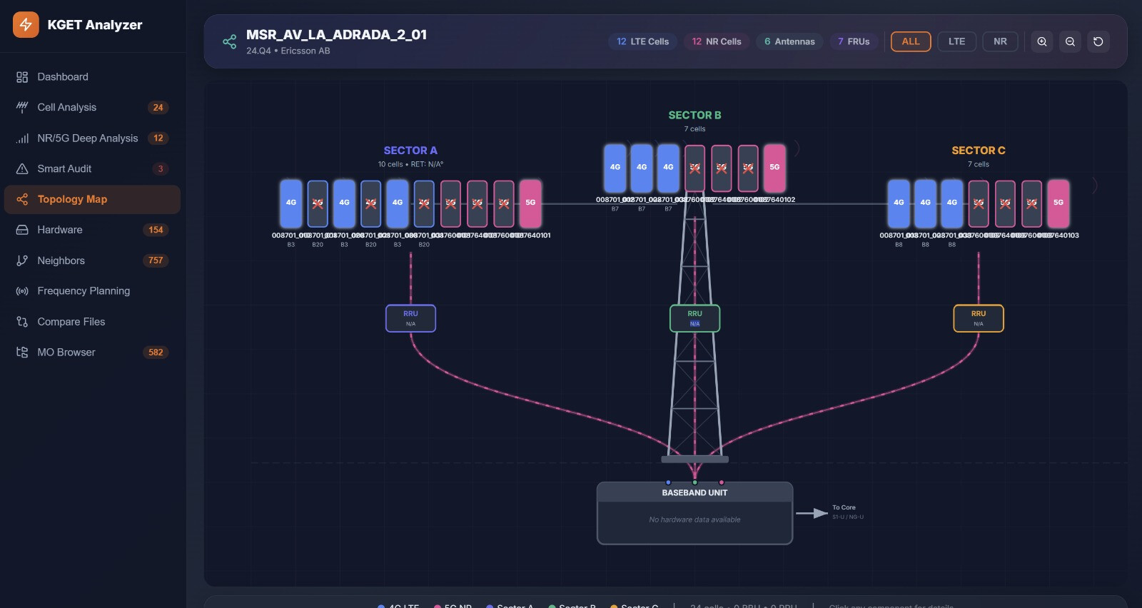Select the Sector A RRU node
Screen dimensions: 1142x608
[x=410, y=318]
